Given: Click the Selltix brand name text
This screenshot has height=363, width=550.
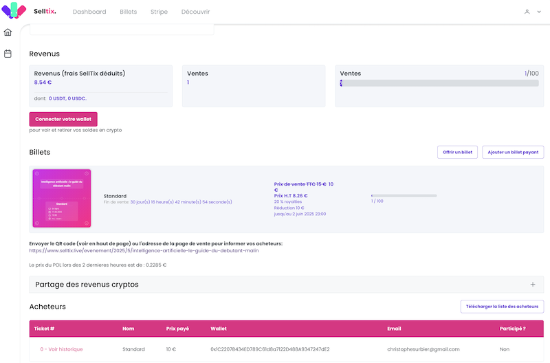Looking at the screenshot, I should [x=45, y=12].
